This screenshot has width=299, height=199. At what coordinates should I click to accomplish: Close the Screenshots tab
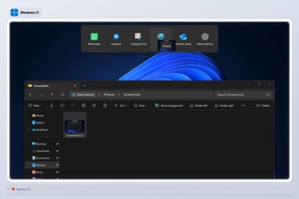[x=75, y=86]
